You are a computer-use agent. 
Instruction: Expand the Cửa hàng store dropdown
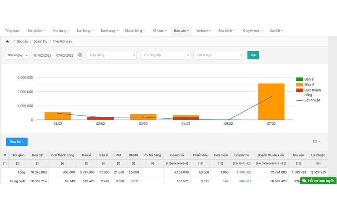coord(111,55)
